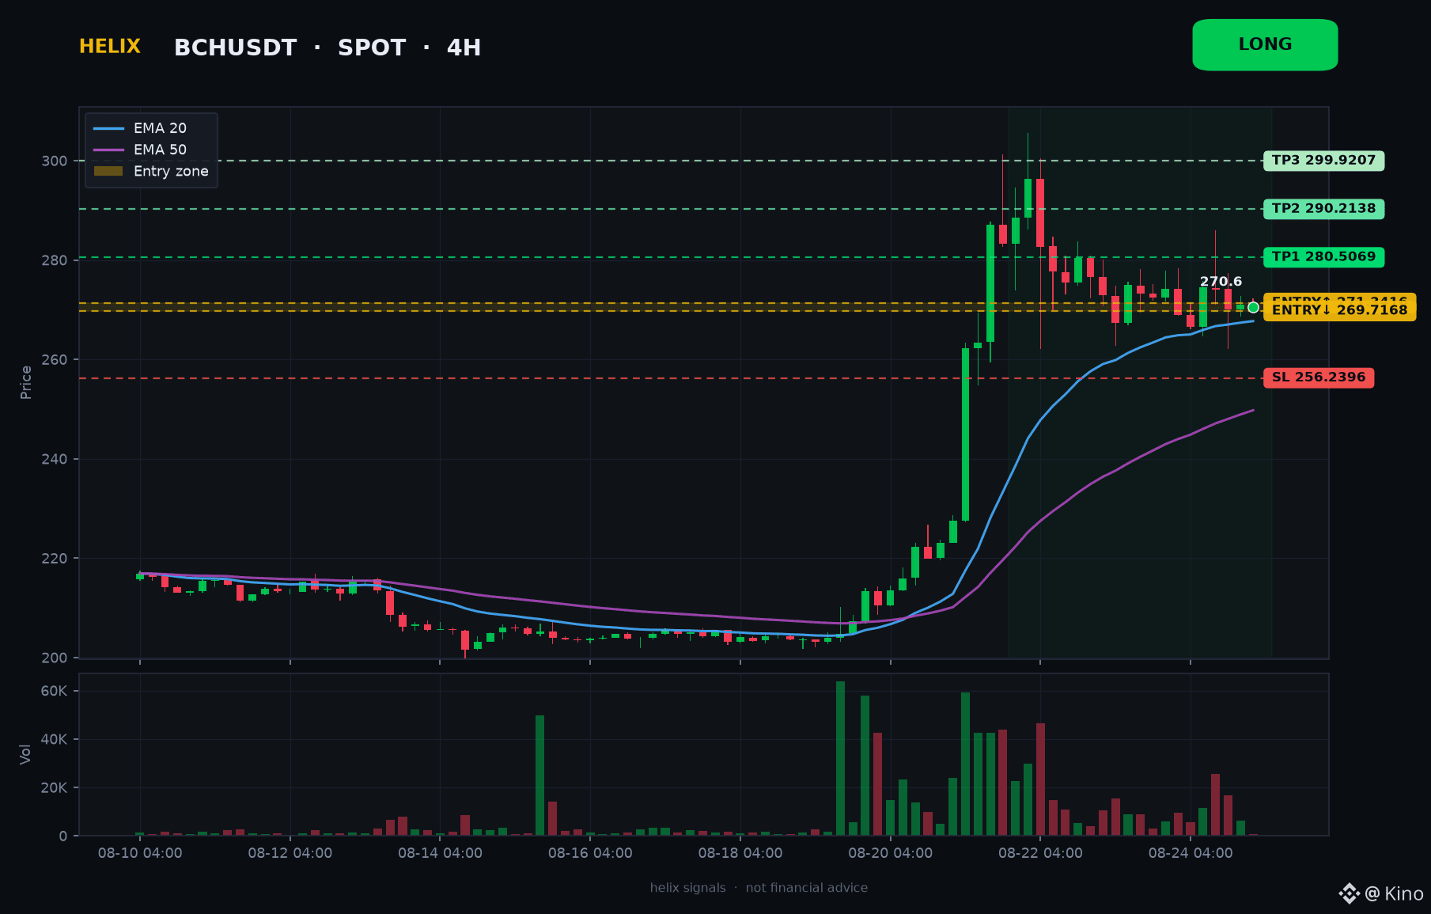Click the green LONG signal button

(1265, 45)
